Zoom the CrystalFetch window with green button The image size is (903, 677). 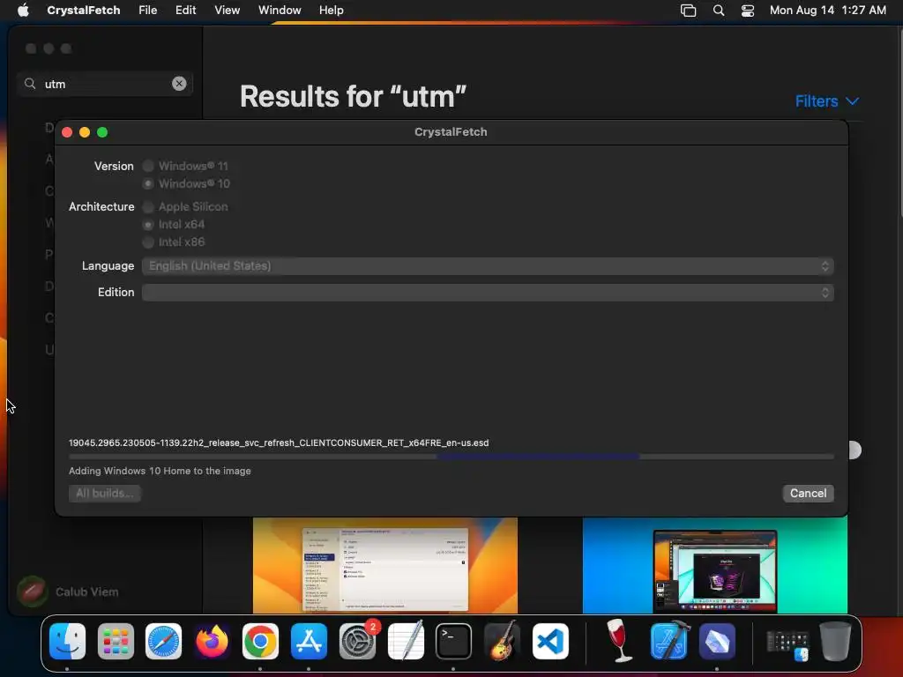tap(102, 132)
